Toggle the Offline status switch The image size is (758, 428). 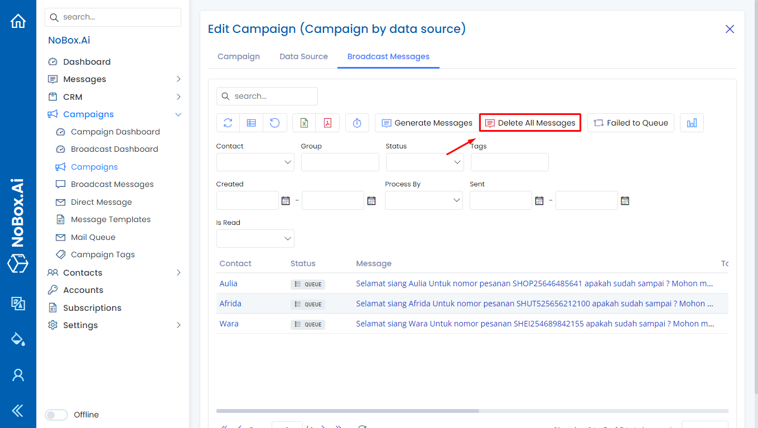click(56, 415)
